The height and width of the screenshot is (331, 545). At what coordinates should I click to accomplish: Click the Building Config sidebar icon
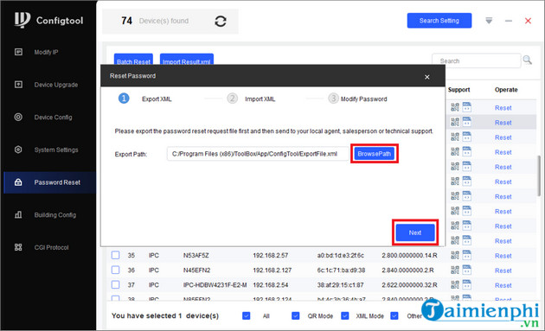point(18,214)
